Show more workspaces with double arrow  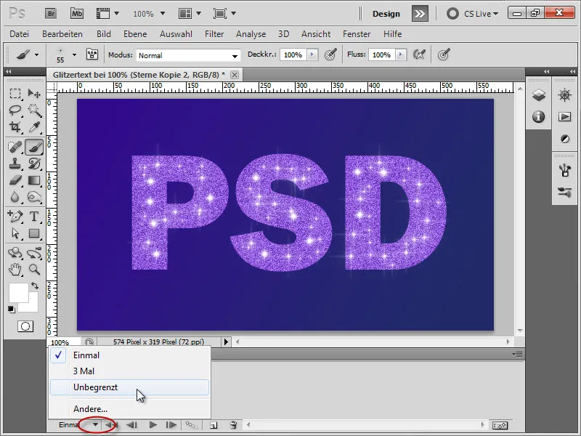[x=420, y=14]
